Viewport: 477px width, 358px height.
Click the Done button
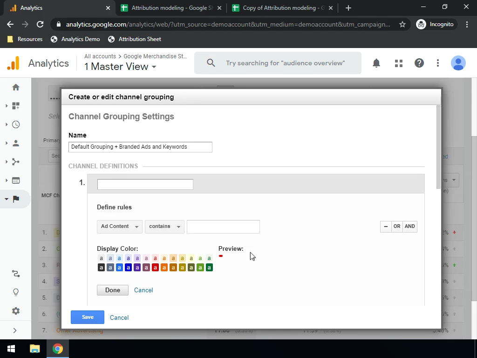point(113,290)
